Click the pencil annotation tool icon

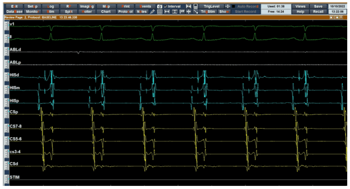pyautogui.click(x=152, y=12)
